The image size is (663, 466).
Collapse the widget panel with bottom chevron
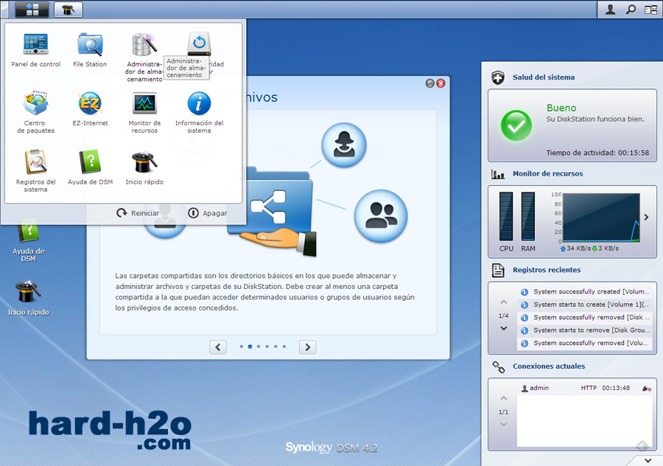[x=648, y=461]
